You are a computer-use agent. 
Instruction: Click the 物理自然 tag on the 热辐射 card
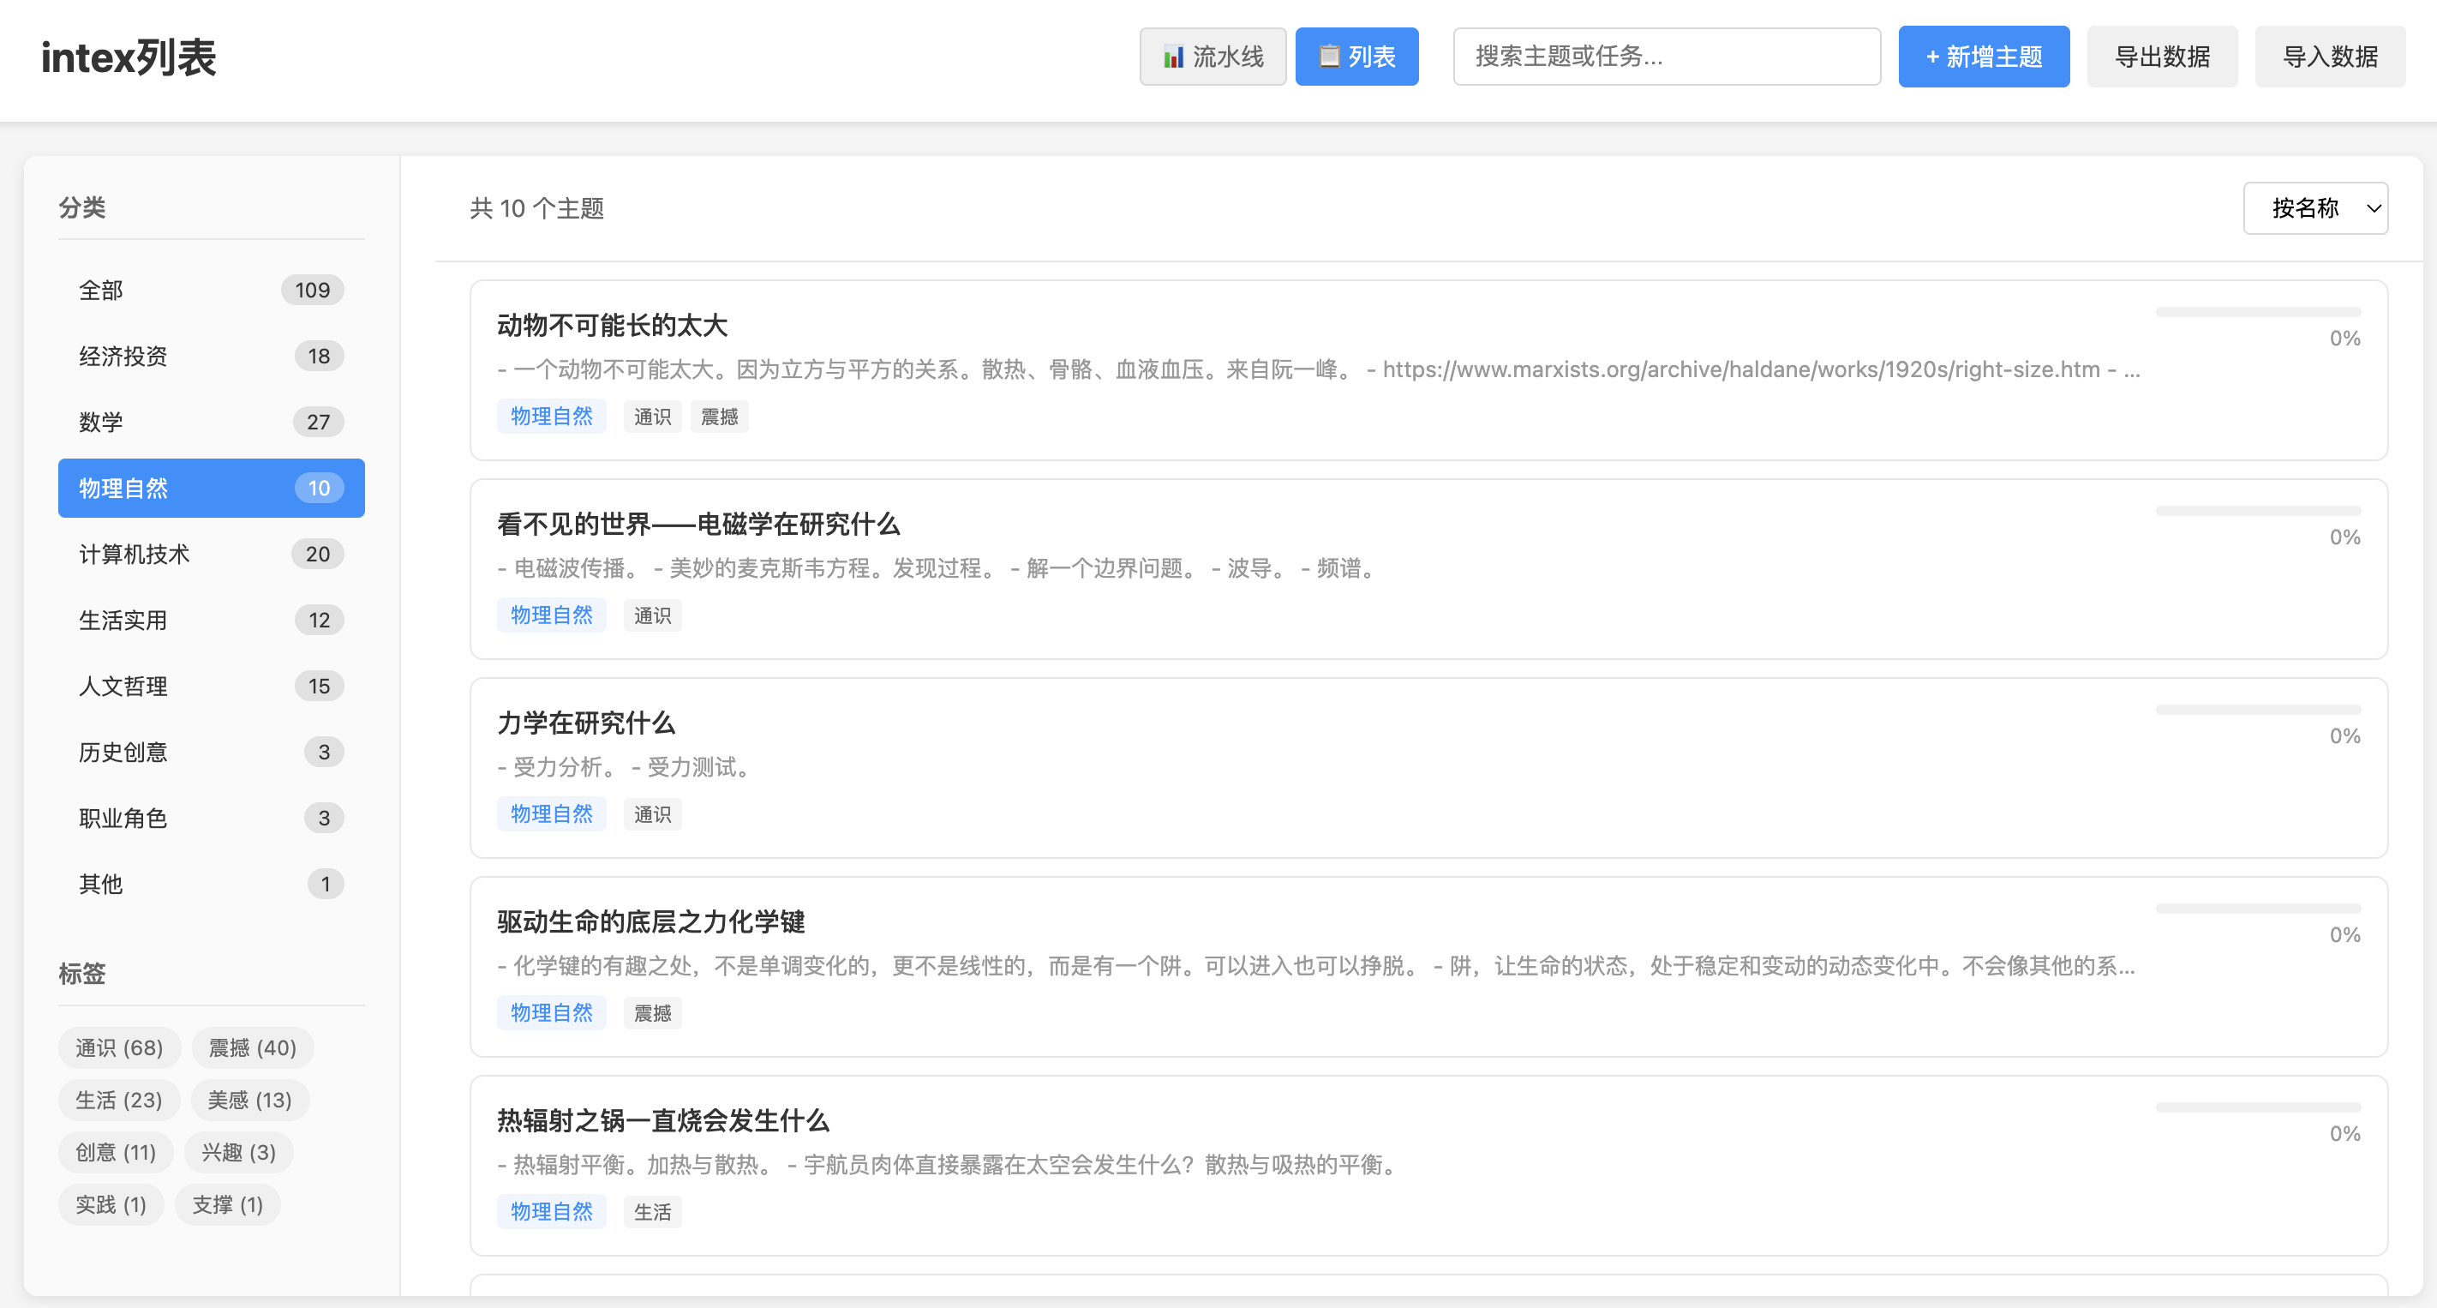tap(552, 1211)
